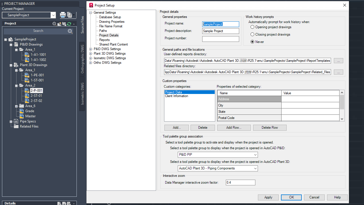Click the down arrow of the properties table scrollbar

342,119
